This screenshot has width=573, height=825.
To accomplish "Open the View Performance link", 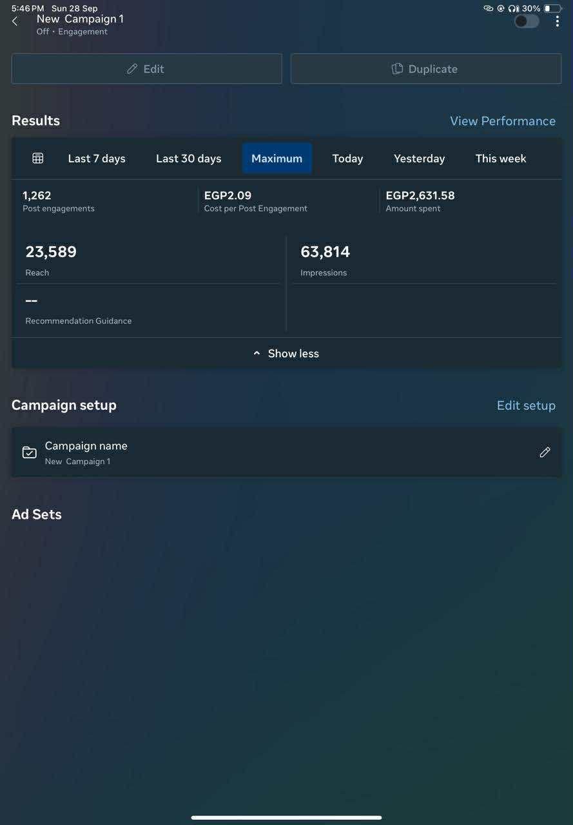I will point(502,121).
